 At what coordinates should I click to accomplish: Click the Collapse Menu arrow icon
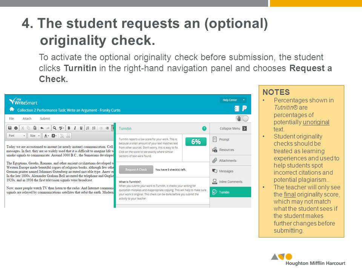244,128
